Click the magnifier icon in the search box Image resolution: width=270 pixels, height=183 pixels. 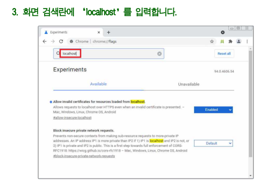(58, 53)
